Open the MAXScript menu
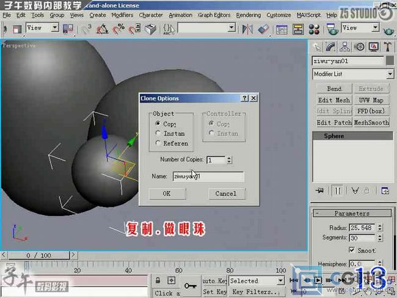Image resolution: width=397 pixels, height=298 pixels. click(308, 15)
